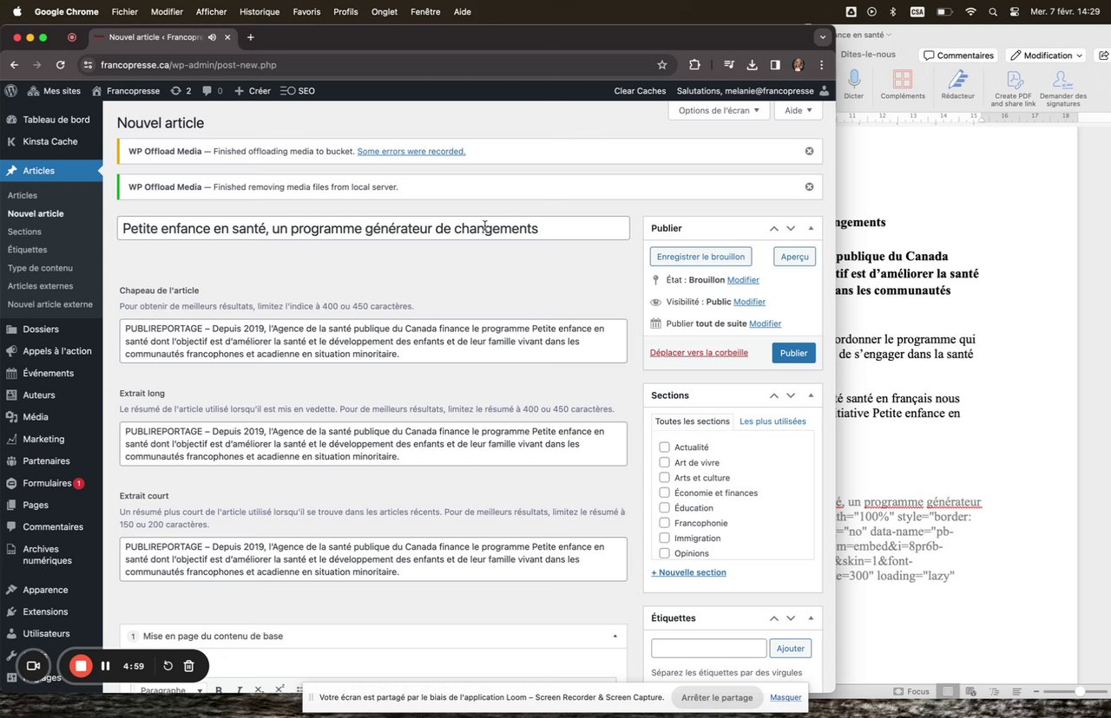Open Chrome extensions puzzle icon
This screenshot has height=718, width=1111.
(694, 65)
